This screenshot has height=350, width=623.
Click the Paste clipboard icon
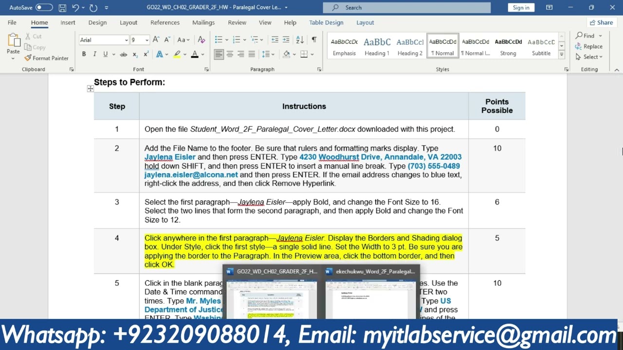coord(13,41)
